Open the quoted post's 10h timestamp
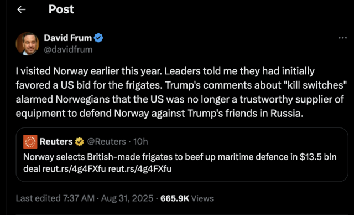 [140, 142]
